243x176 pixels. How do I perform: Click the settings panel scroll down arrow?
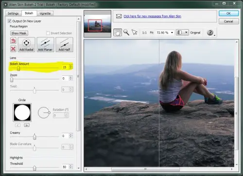pyautogui.click(x=79, y=168)
